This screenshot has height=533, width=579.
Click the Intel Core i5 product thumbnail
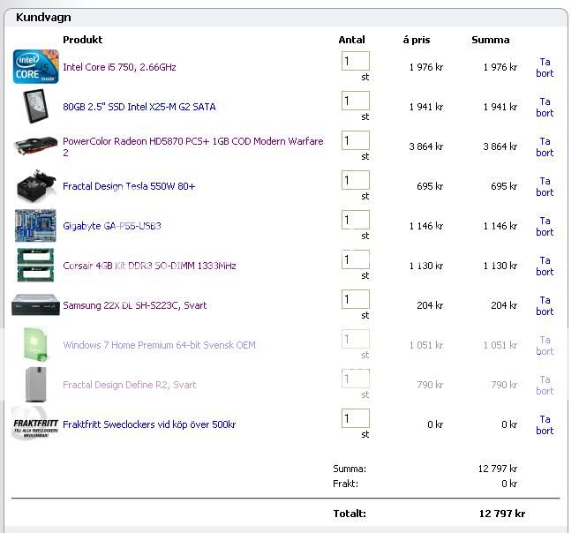[x=35, y=67]
